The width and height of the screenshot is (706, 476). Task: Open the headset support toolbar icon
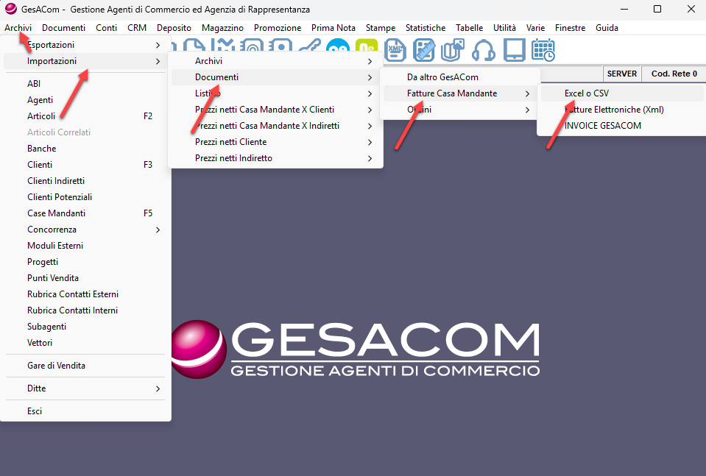click(483, 50)
